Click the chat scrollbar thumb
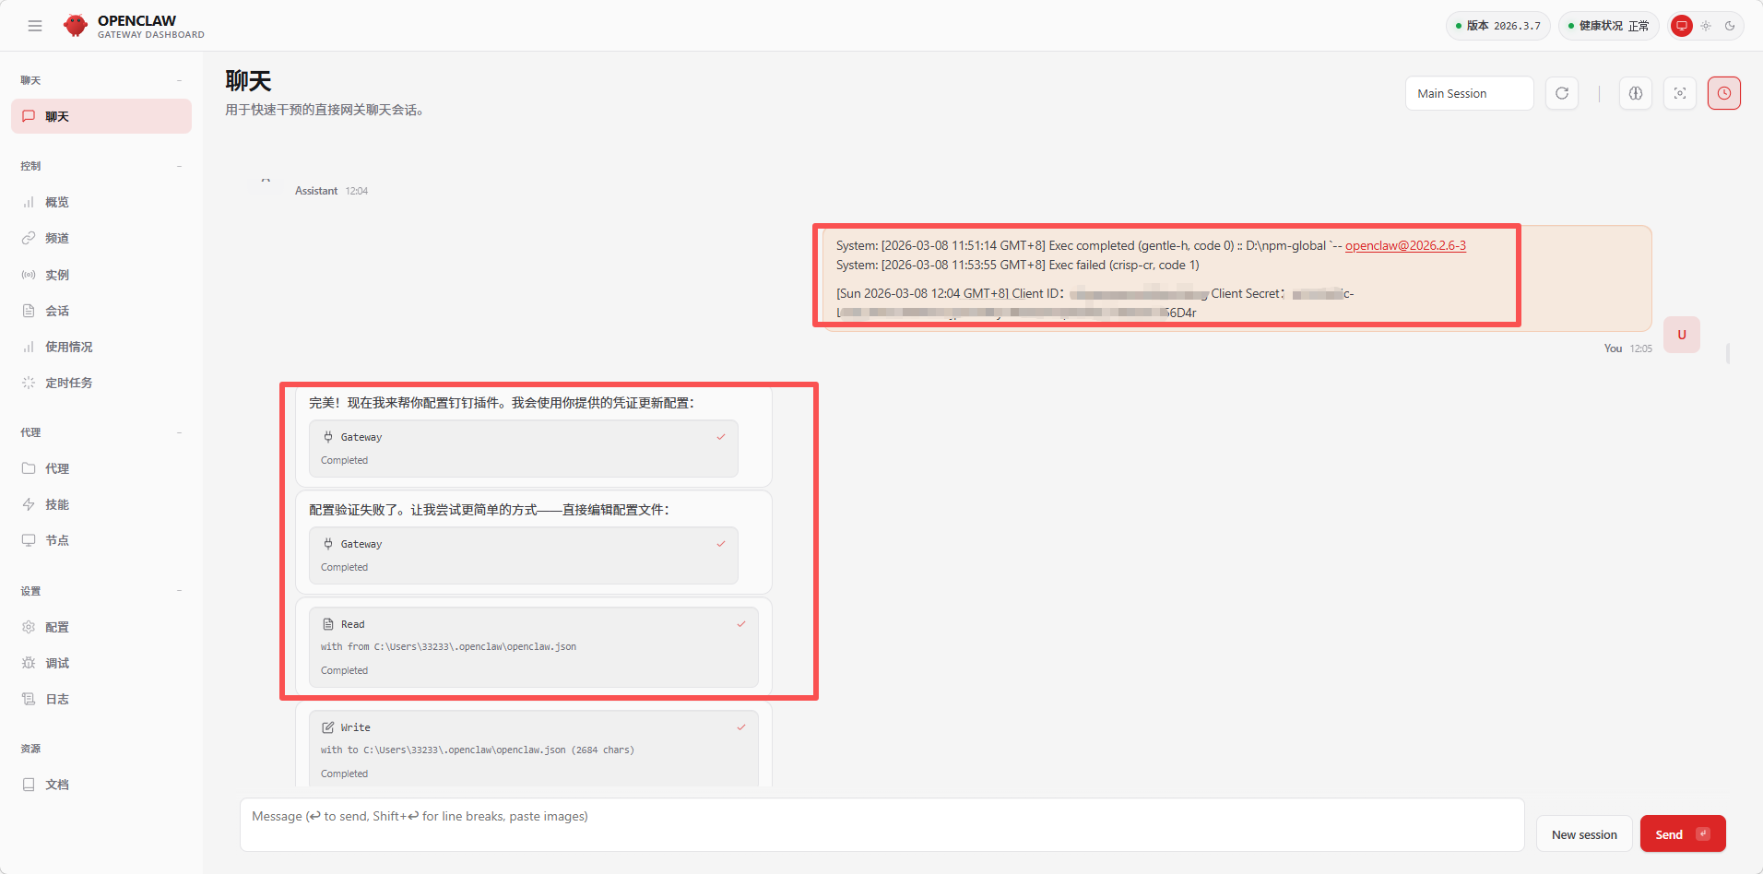This screenshot has height=874, width=1763. coord(1728,354)
